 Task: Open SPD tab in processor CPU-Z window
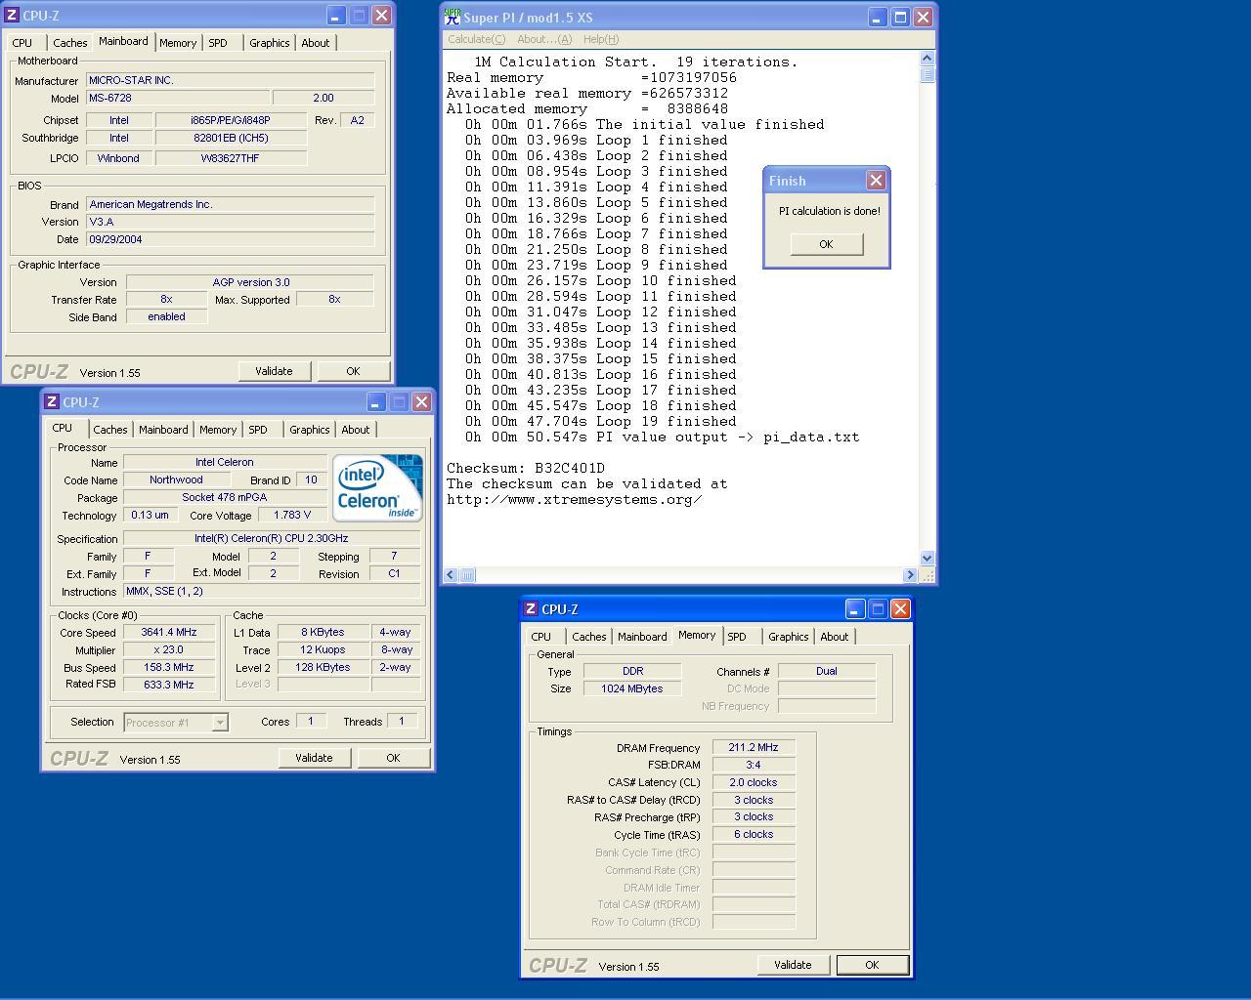pyautogui.click(x=258, y=430)
